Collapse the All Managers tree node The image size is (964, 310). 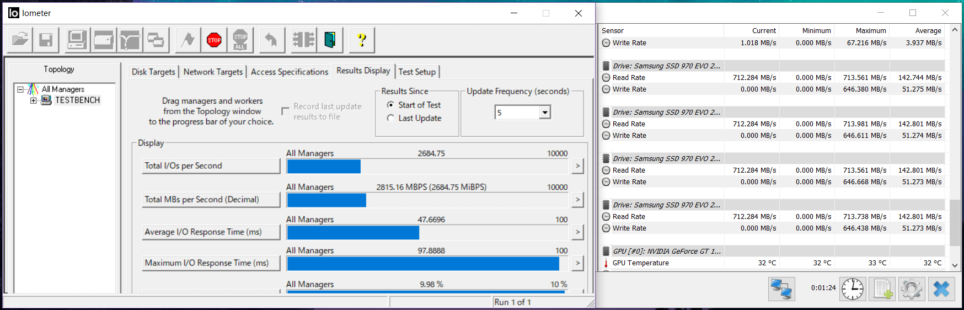(20, 89)
